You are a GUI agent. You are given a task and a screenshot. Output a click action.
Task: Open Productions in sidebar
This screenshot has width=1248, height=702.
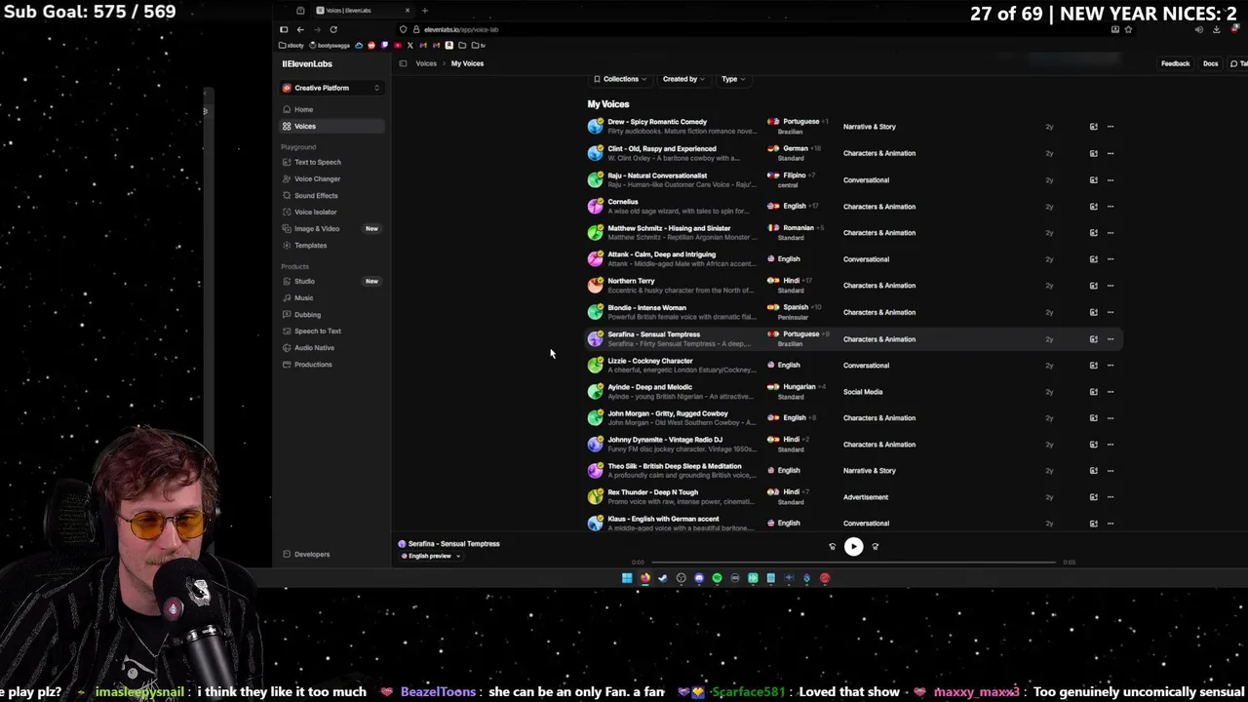(x=313, y=364)
